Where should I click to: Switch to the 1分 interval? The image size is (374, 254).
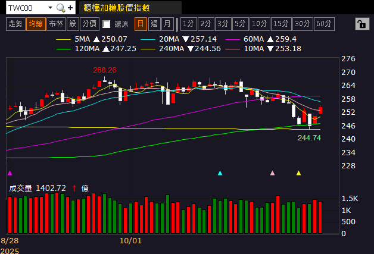pos(189,24)
